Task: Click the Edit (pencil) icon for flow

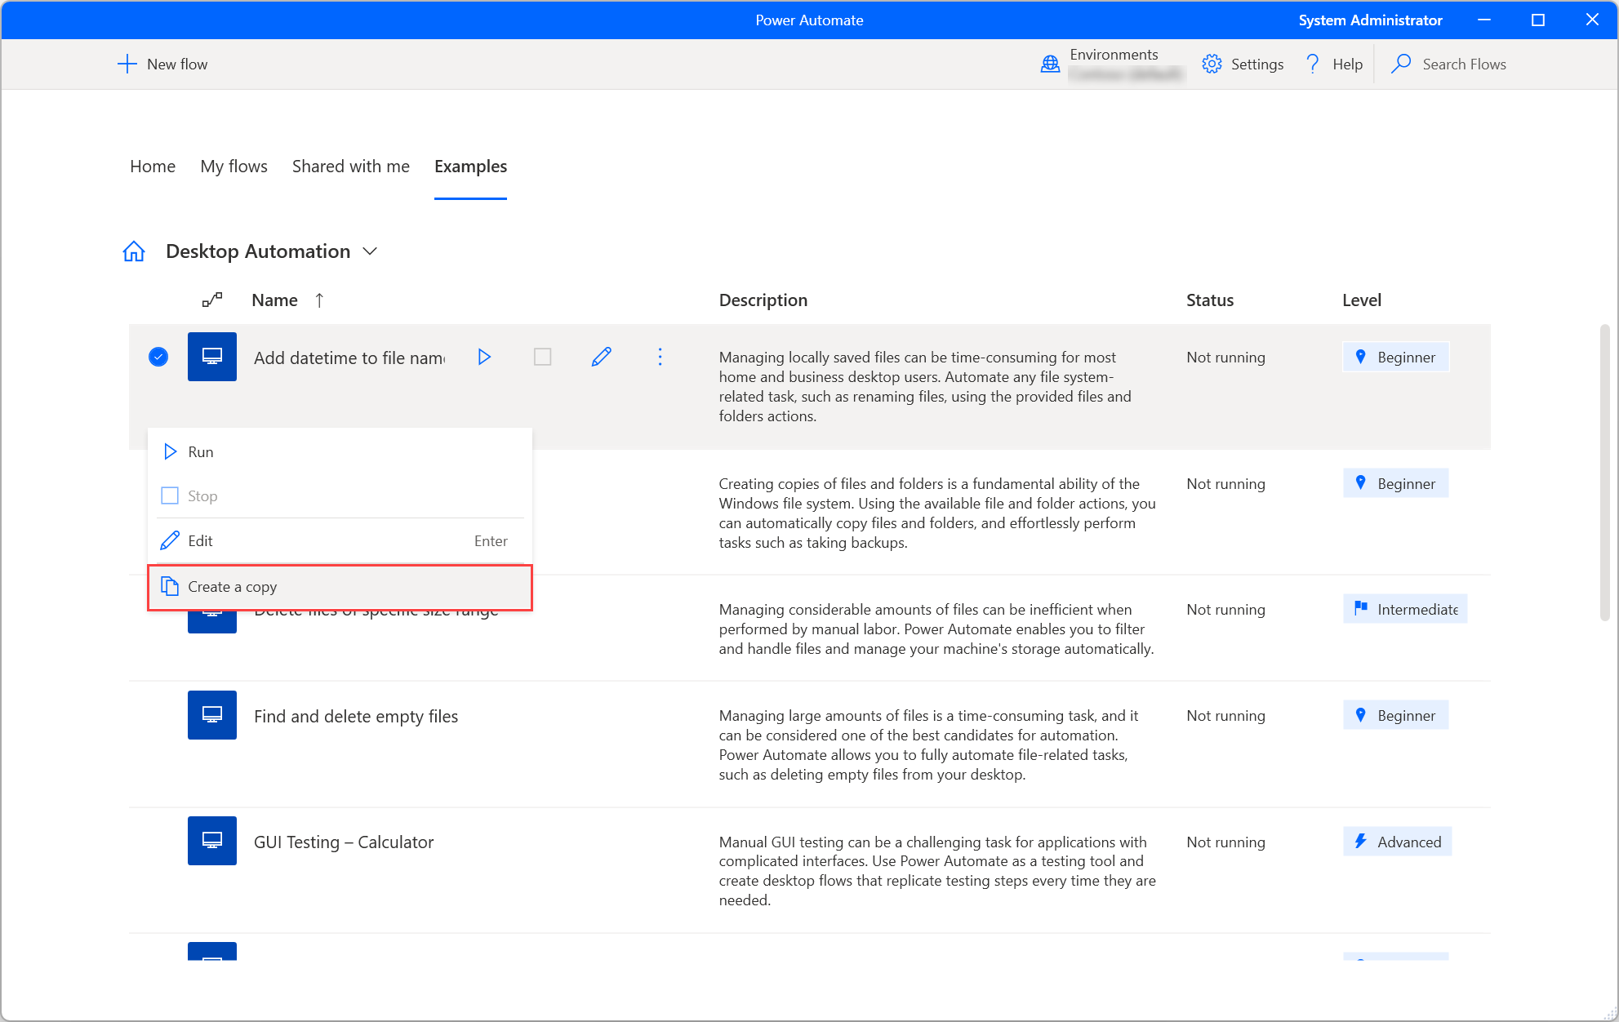Action: pos(602,357)
